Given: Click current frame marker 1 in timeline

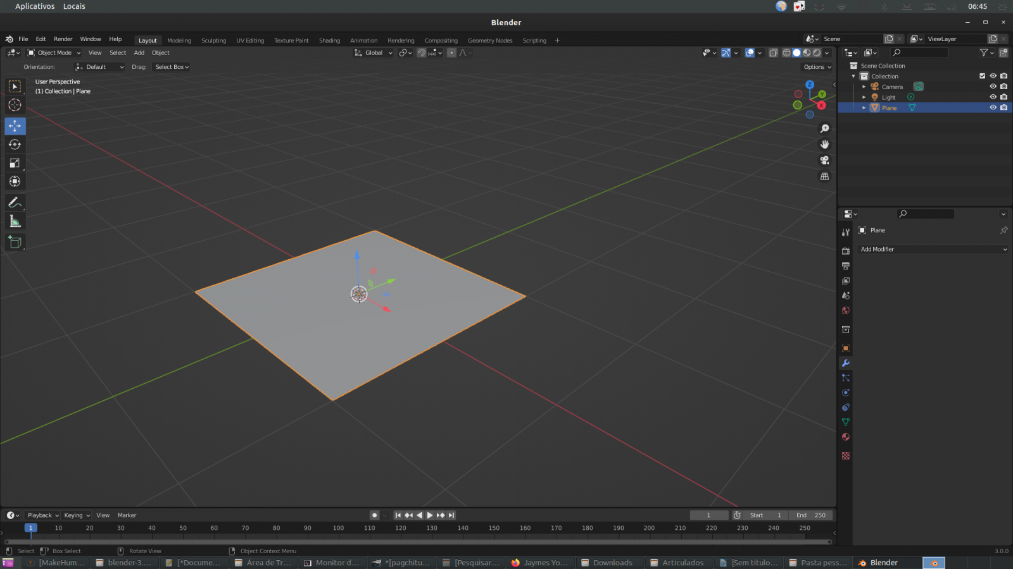Looking at the screenshot, I should pyautogui.click(x=30, y=528).
